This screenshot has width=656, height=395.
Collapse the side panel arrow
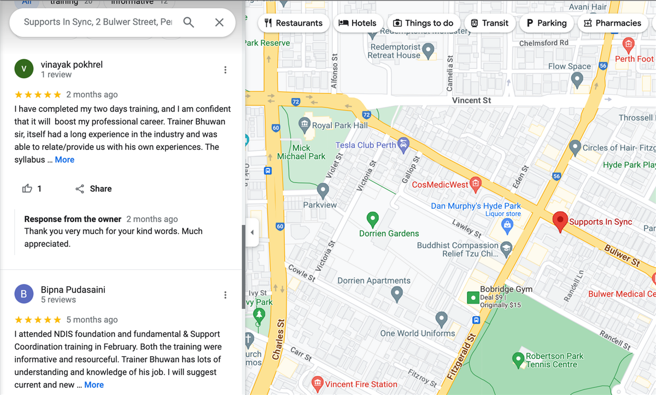pyautogui.click(x=252, y=233)
